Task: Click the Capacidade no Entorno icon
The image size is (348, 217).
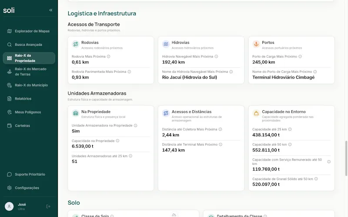Action: (256, 113)
